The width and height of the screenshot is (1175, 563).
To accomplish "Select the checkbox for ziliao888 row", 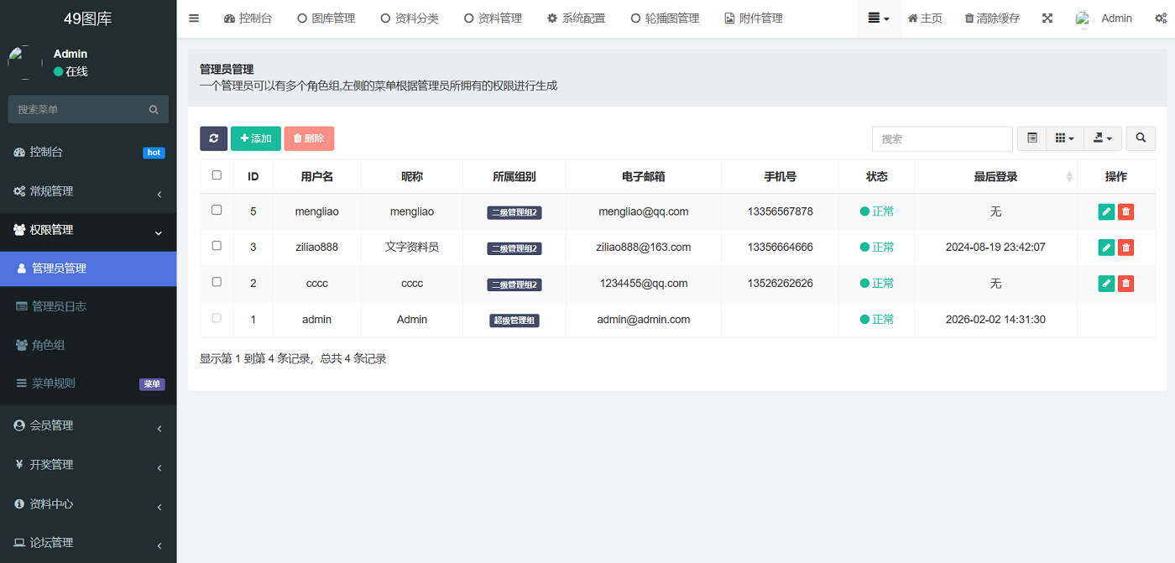I will 217,247.
